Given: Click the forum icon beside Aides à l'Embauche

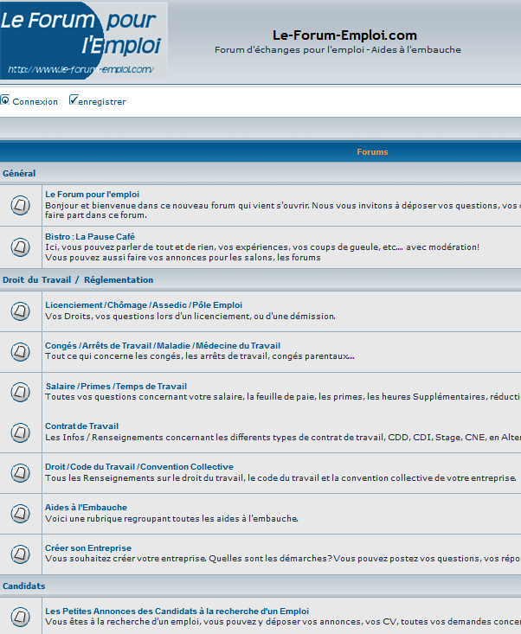Looking at the screenshot, I should pos(20,513).
